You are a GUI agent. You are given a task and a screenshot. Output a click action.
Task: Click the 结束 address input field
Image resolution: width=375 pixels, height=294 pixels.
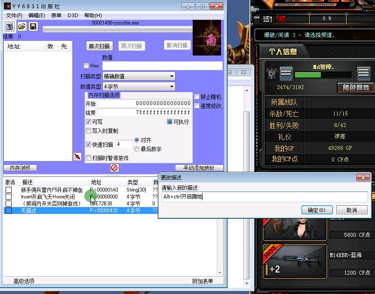click(x=144, y=112)
